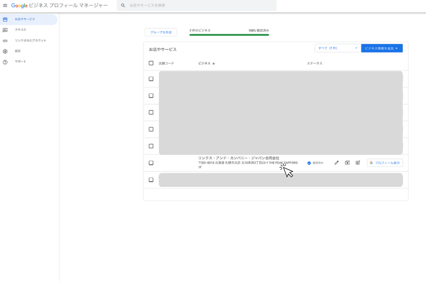
Task: Expand the ビジネス情報を追加 dropdown
Action: click(381, 48)
